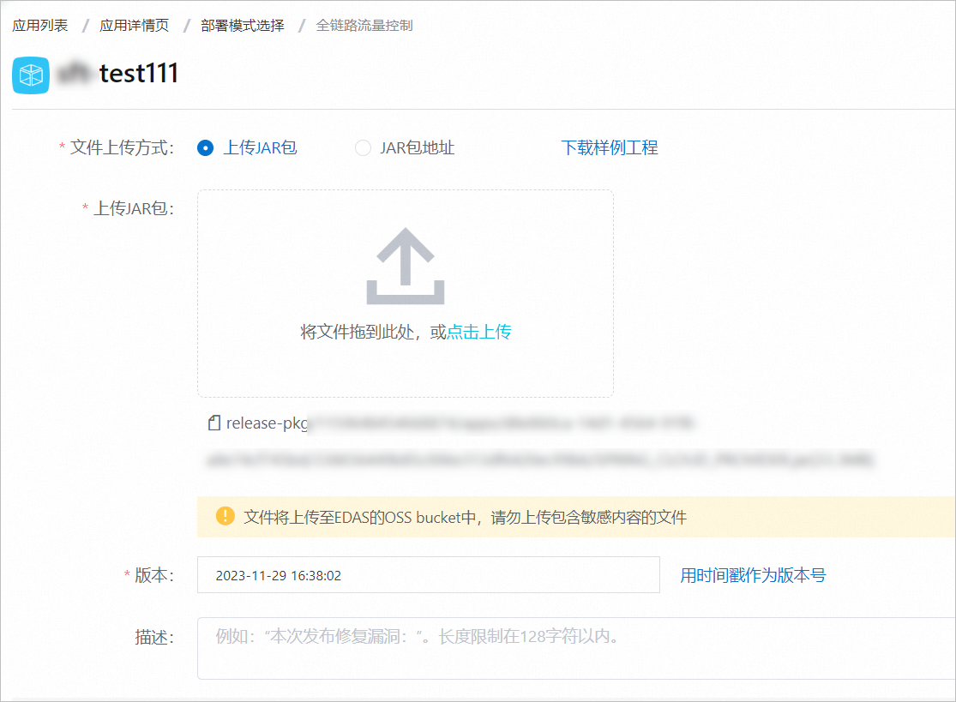Click the 点击上传 link in the drop area

coord(478,331)
